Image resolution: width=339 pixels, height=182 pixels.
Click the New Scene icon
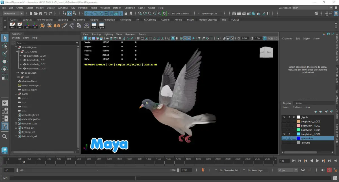coord(31,13)
